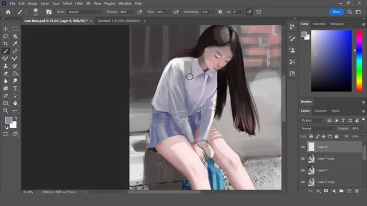Open brush smoothing options gear
The image size is (367, 206).
(220, 12)
